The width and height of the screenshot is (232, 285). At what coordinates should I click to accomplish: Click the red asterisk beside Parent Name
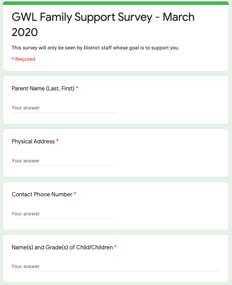coord(77,88)
